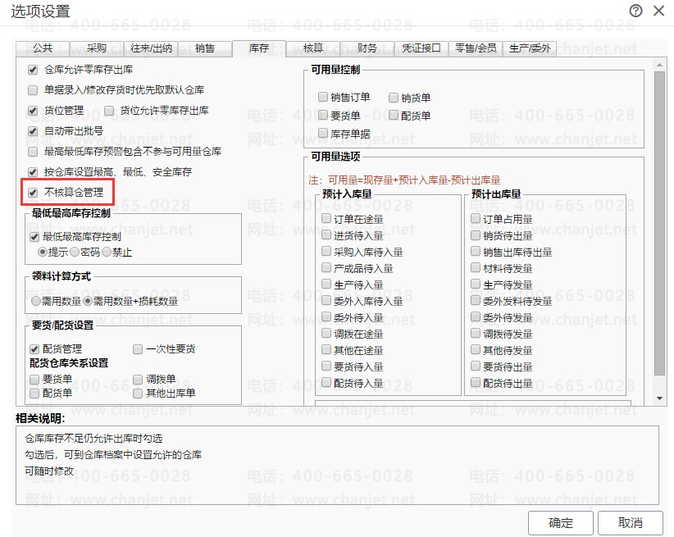Check 调拨在途量 checkbox
This screenshot has width=674, height=537.
[x=326, y=333]
